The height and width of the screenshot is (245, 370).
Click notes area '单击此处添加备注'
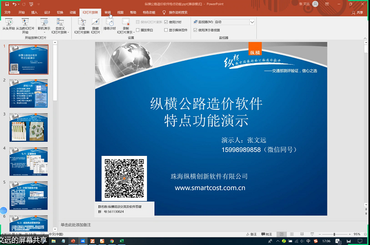click(x=76, y=225)
